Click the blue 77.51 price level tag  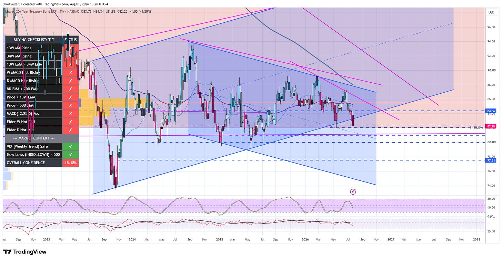(x=491, y=160)
